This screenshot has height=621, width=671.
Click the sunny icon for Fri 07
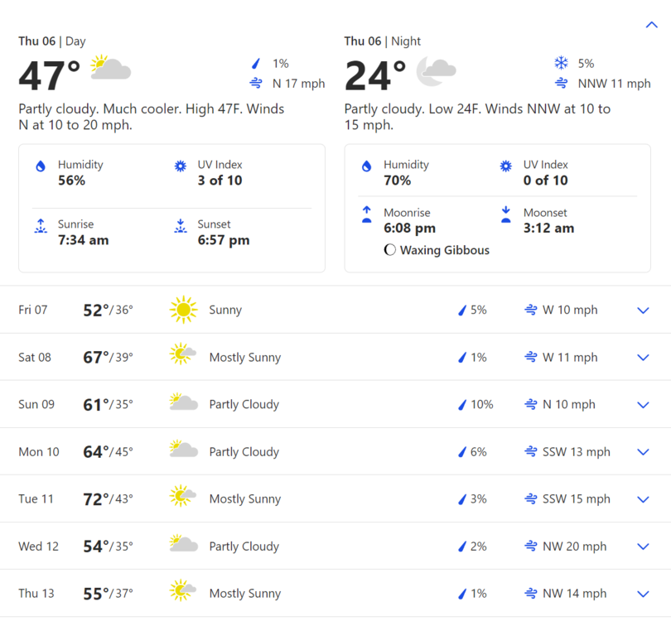pyautogui.click(x=183, y=310)
